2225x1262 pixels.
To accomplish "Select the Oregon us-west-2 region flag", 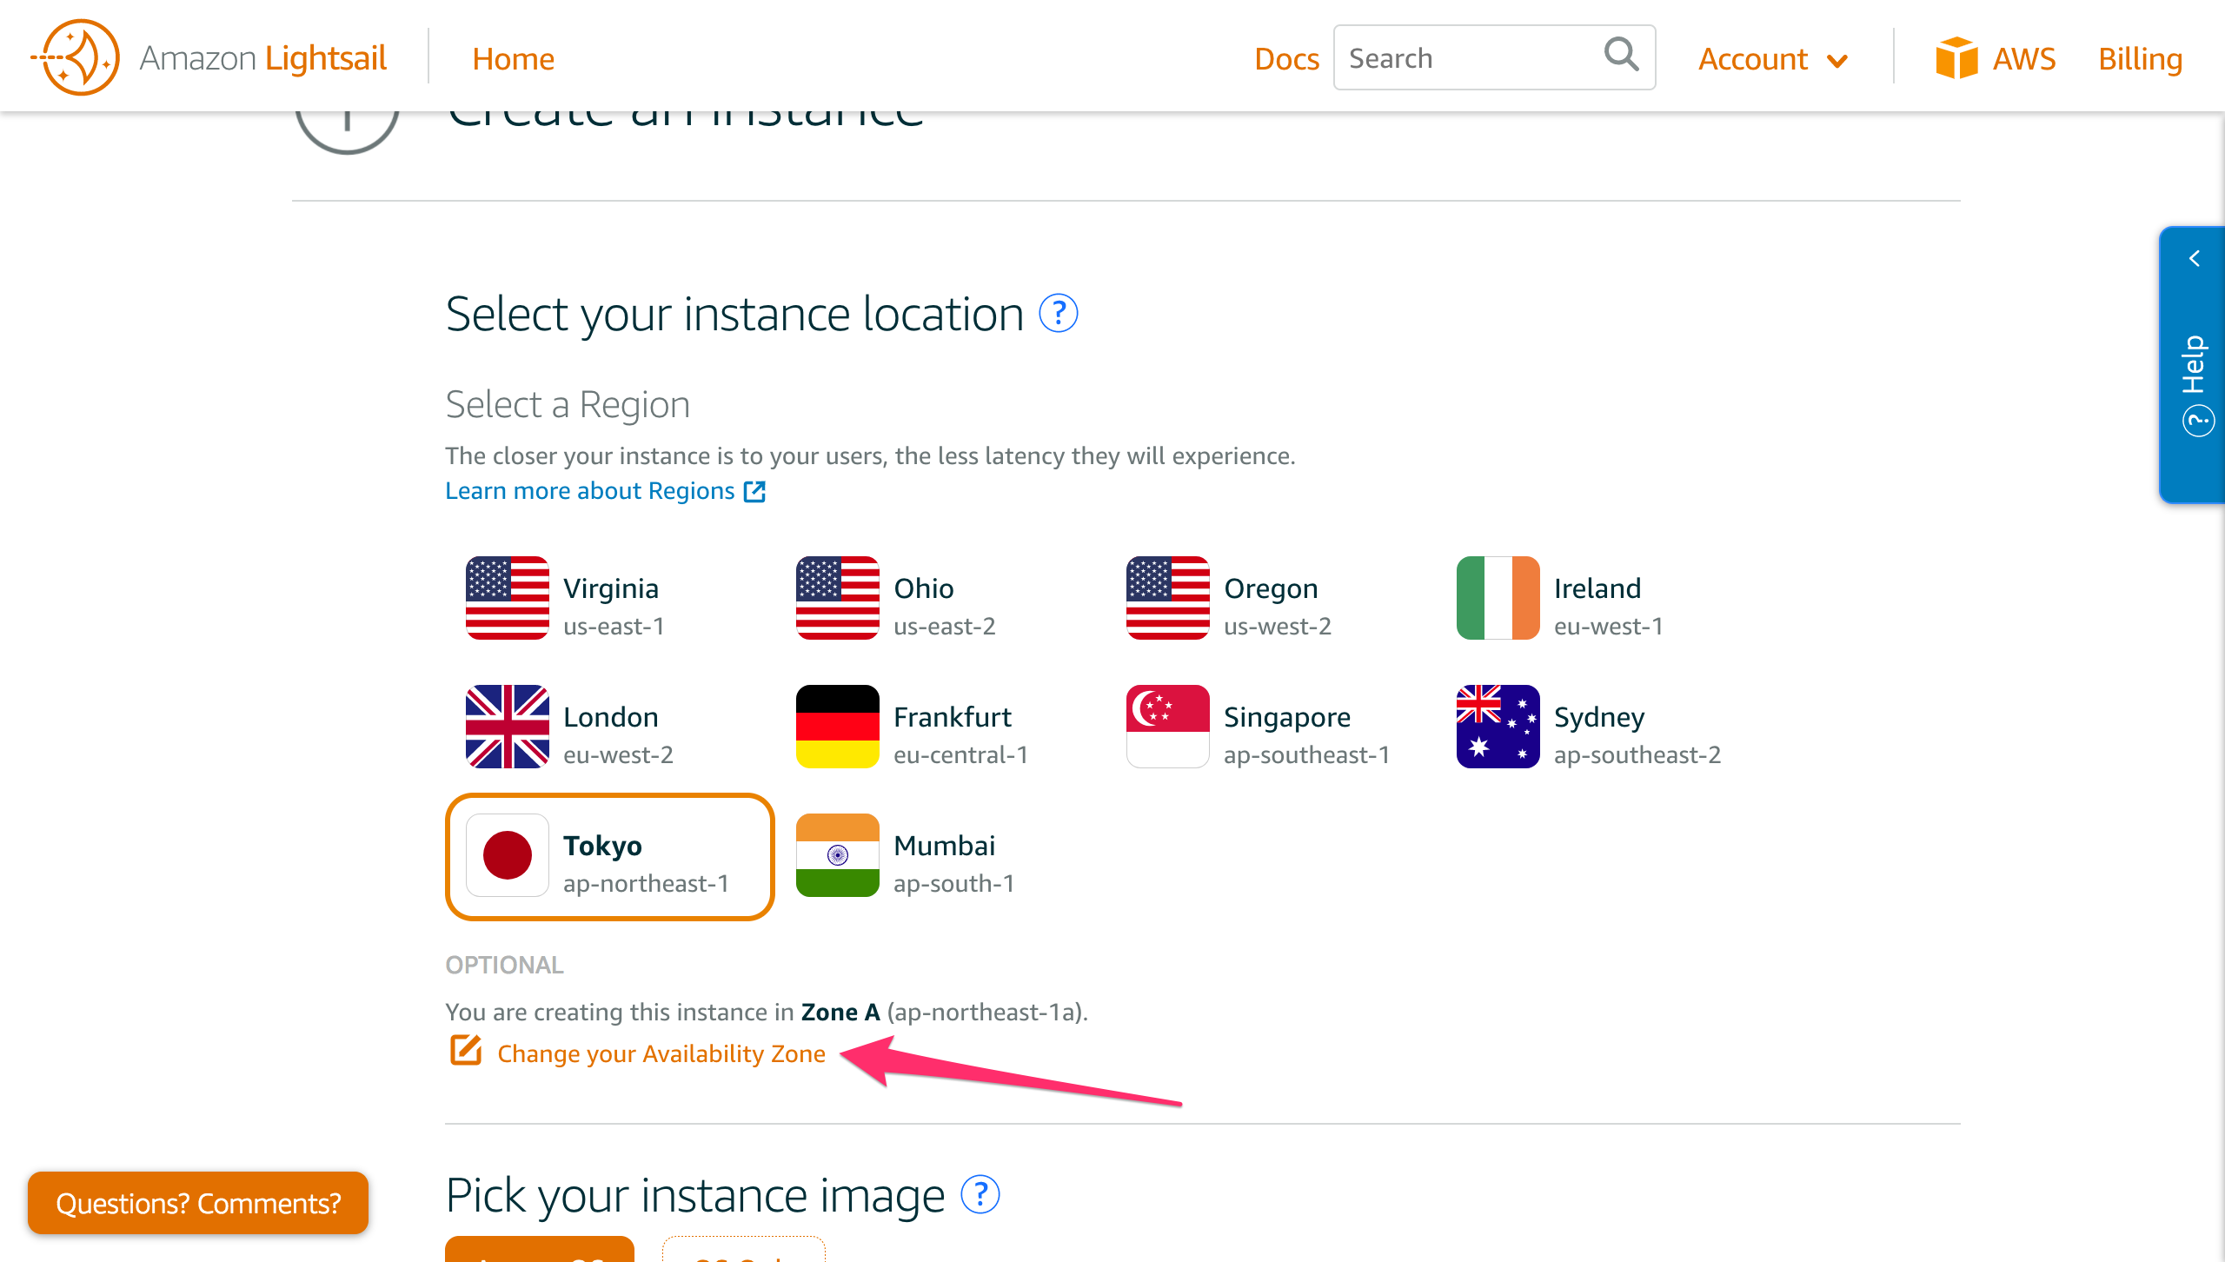I will pyautogui.click(x=1168, y=598).
